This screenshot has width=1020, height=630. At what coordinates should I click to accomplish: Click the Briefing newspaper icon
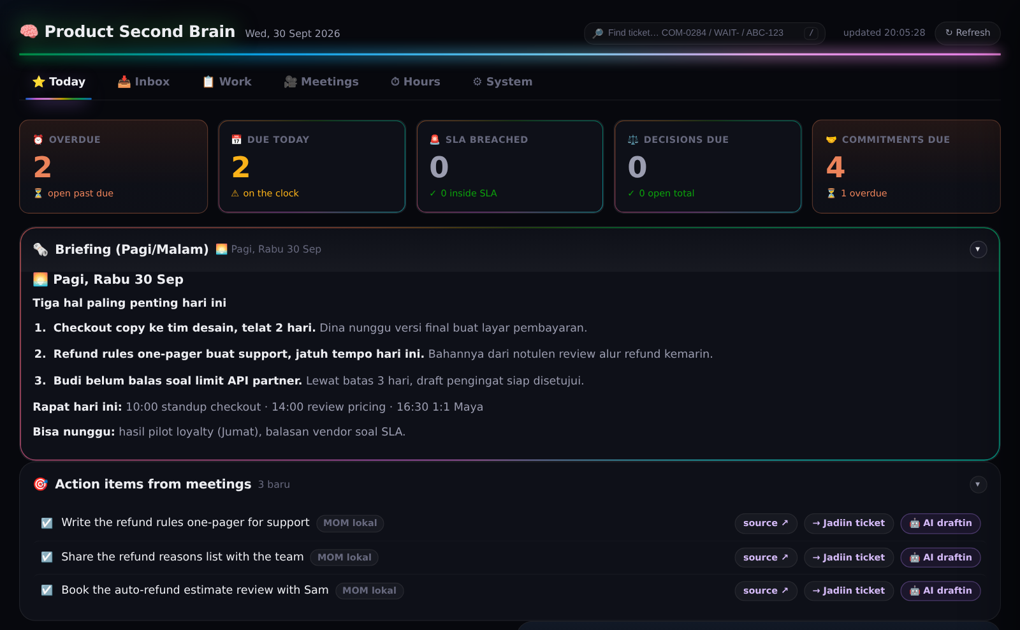pyautogui.click(x=41, y=249)
